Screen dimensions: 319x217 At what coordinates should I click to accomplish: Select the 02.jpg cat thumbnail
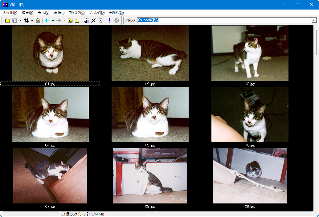150,53
